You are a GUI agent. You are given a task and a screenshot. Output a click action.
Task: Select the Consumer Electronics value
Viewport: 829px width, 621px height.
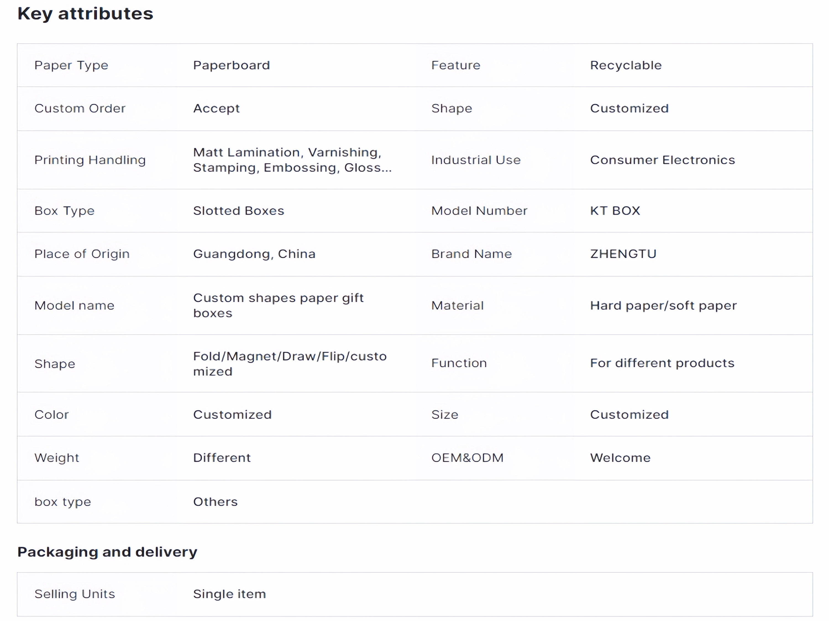point(662,160)
